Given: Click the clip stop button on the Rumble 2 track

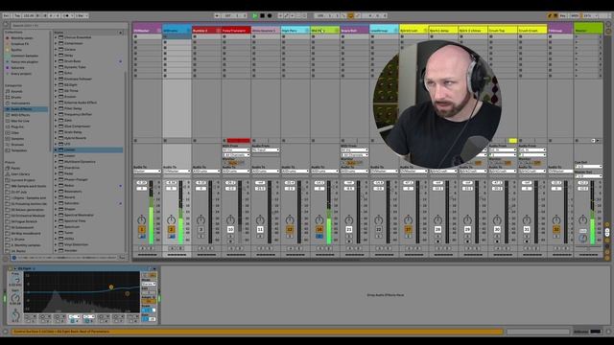Looking at the screenshot, I should tap(195, 141).
